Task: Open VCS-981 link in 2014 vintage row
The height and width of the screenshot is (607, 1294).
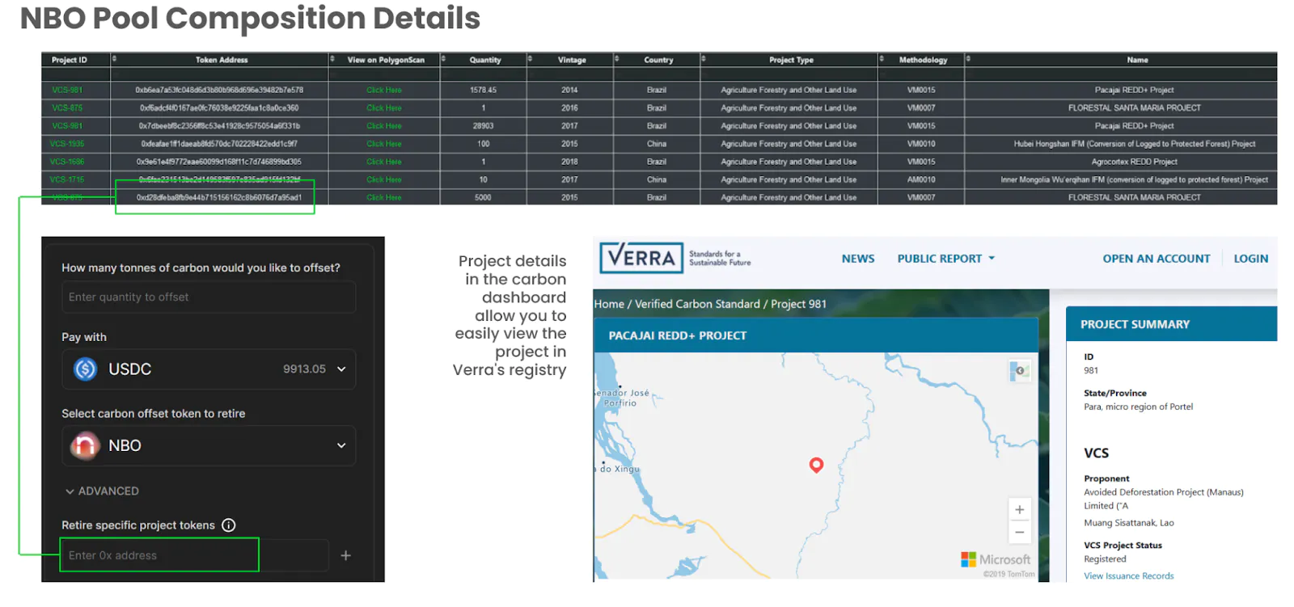Action: tap(67, 90)
